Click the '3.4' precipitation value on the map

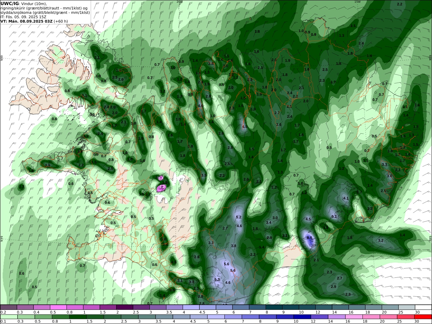click(269, 222)
